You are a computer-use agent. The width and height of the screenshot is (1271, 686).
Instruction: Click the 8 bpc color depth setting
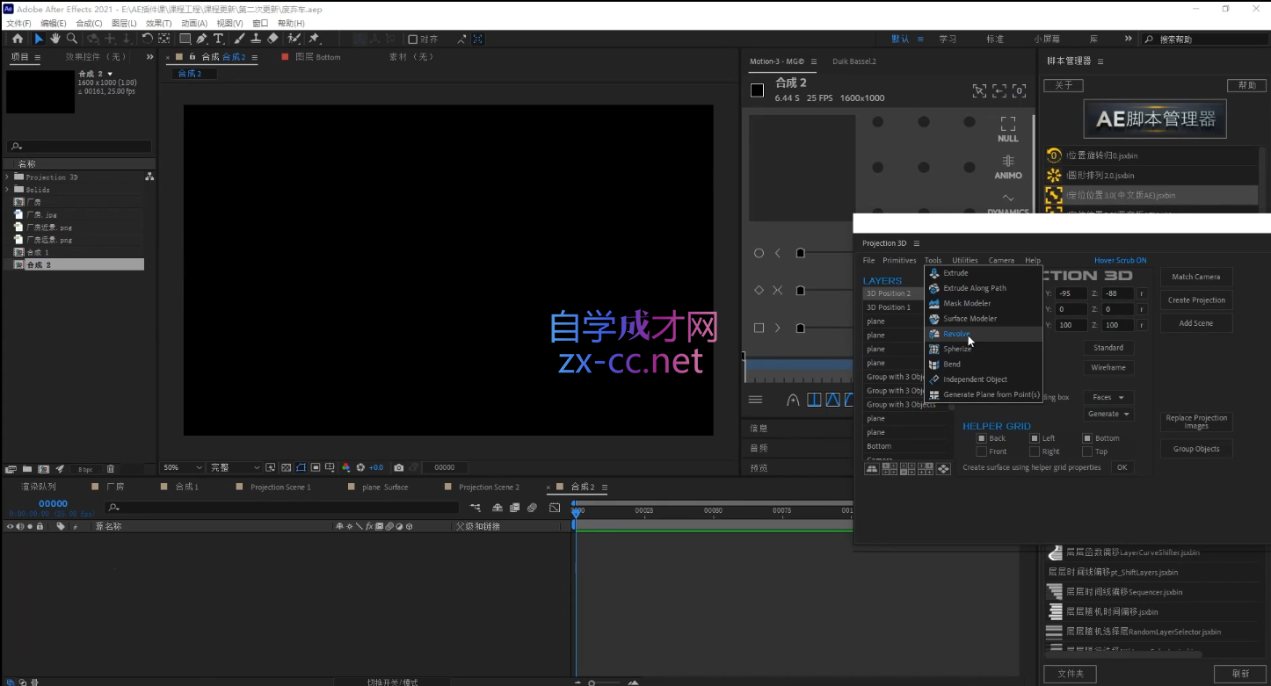85,469
